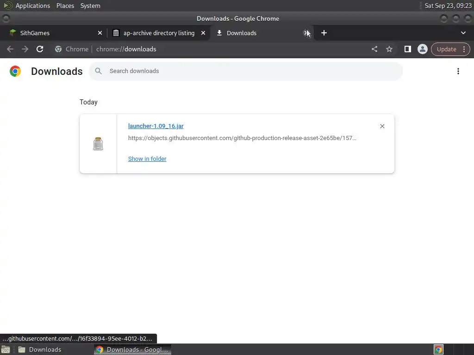Click the search magnifier icon
Image resolution: width=474 pixels, height=355 pixels.
pyautogui.click(x=98, y=71)
